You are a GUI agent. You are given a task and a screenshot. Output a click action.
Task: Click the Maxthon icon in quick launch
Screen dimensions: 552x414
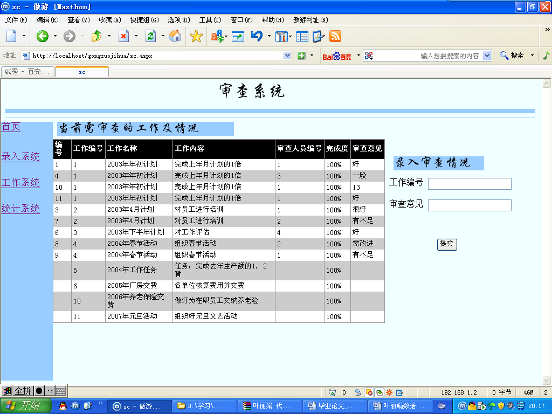[x=75, y=406]
